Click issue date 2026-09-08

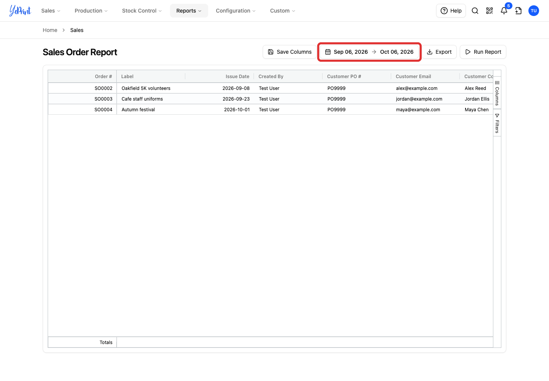pyautogui.click(x=236, y=88)
